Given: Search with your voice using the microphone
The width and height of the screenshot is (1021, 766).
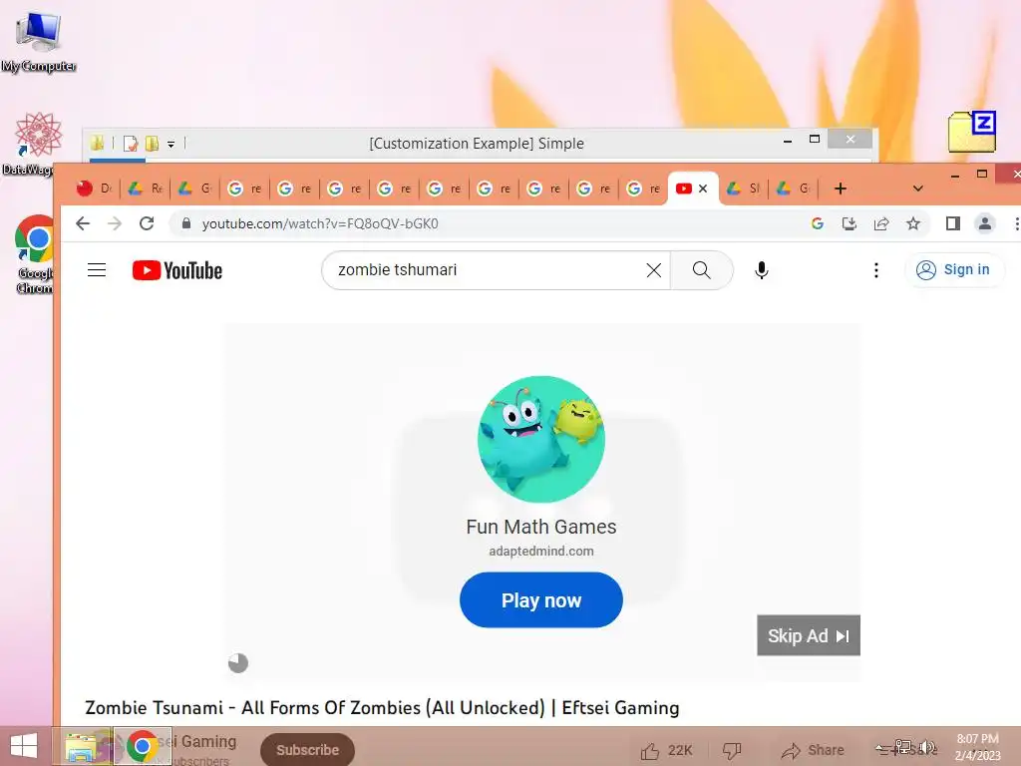Looking at the screenshot, I should pos(761,270).
